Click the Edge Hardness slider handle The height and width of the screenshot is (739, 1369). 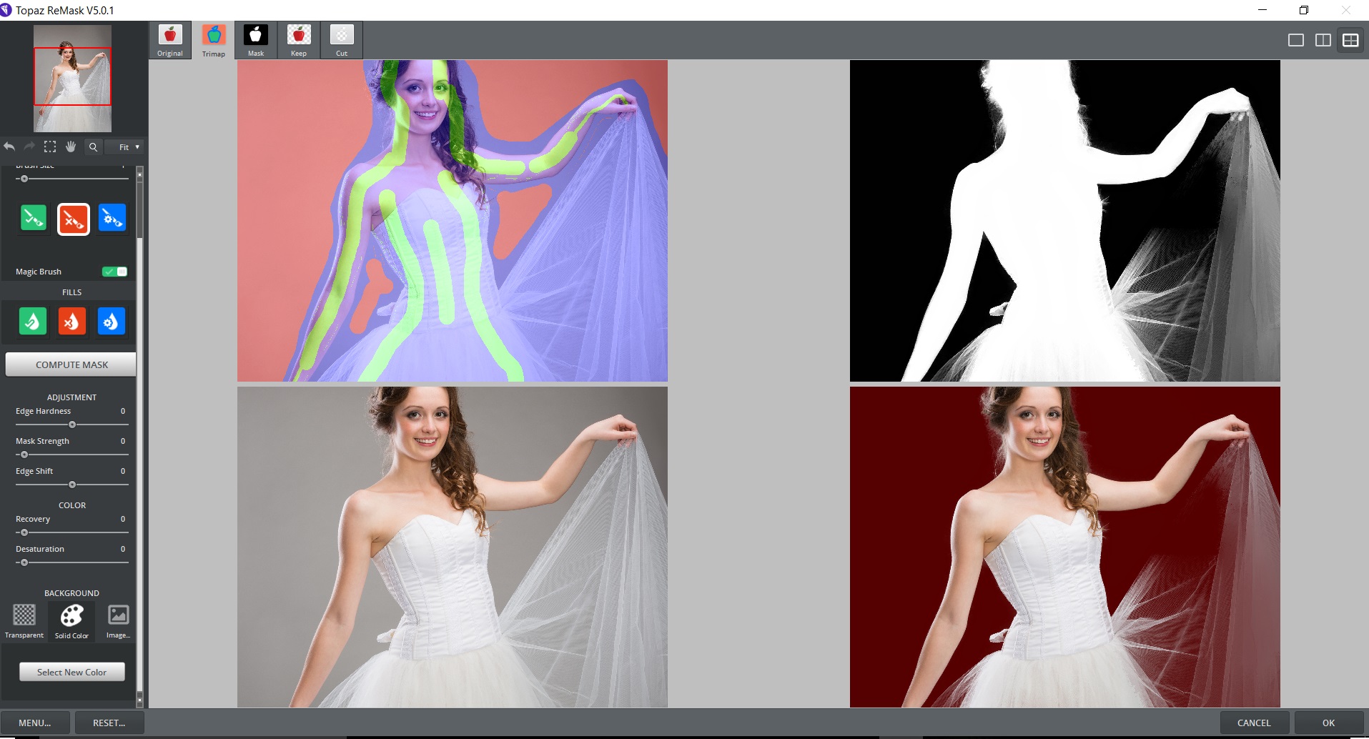point(72,425)
